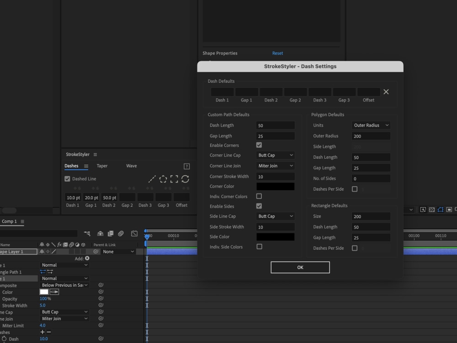Open the Comp 1 panel menu icon
This screenshot has height=343, width=457.
coord(22,221)
